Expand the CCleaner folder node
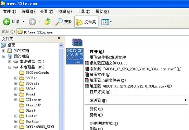 (x=16, y=100)
